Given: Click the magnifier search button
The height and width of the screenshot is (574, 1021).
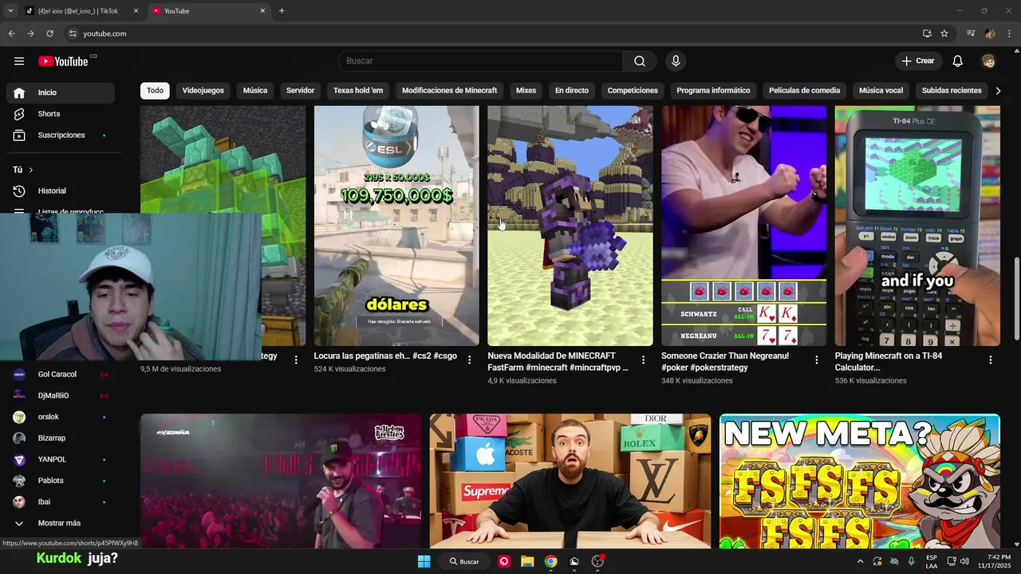Looking at the screenshot, I should [x=640, y=61].
